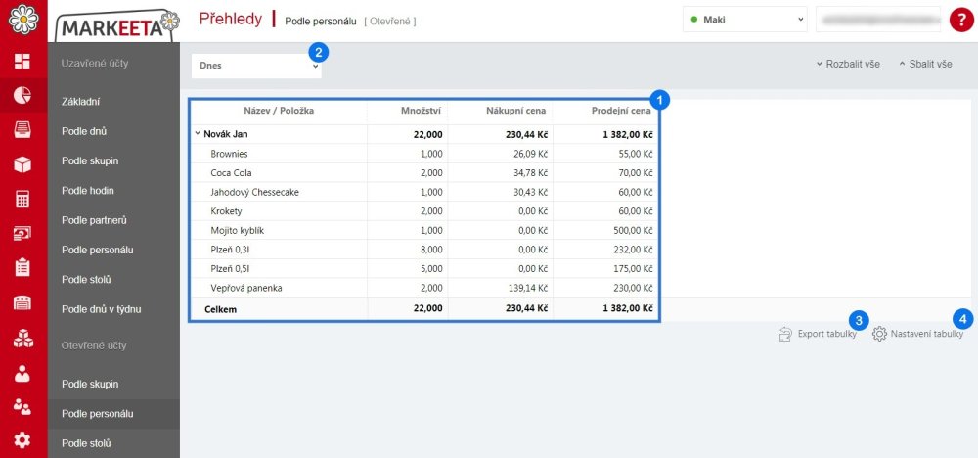Image resolution: width=978 pixels, height=458 pixels.
Task: Click the Krokety row name
Action: (227, 211)
